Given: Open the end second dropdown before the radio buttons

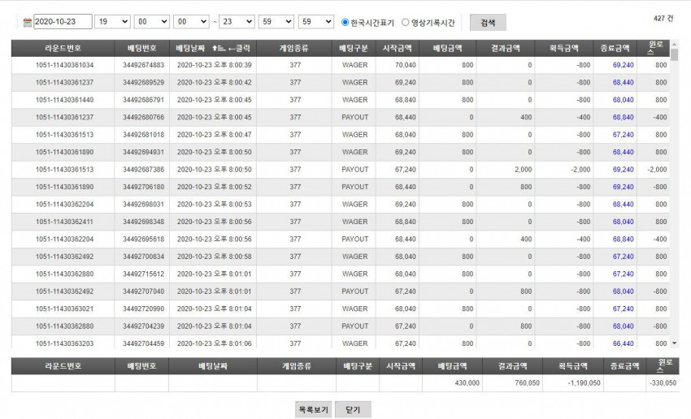Looking at the screenshot, I should (316, 22).
